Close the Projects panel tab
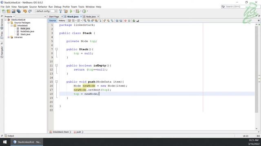This screenshot has width=261, height=146. point(14,17)
